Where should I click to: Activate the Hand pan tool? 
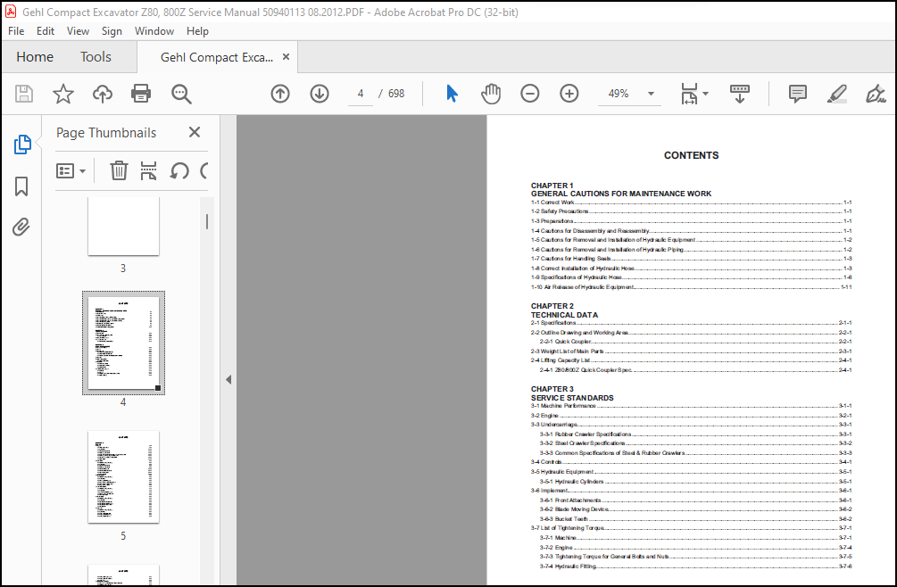click(491, 93)
